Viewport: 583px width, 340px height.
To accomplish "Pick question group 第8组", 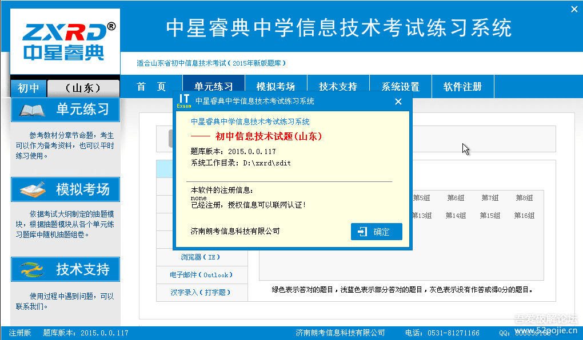I will click(x=524, y=198).
